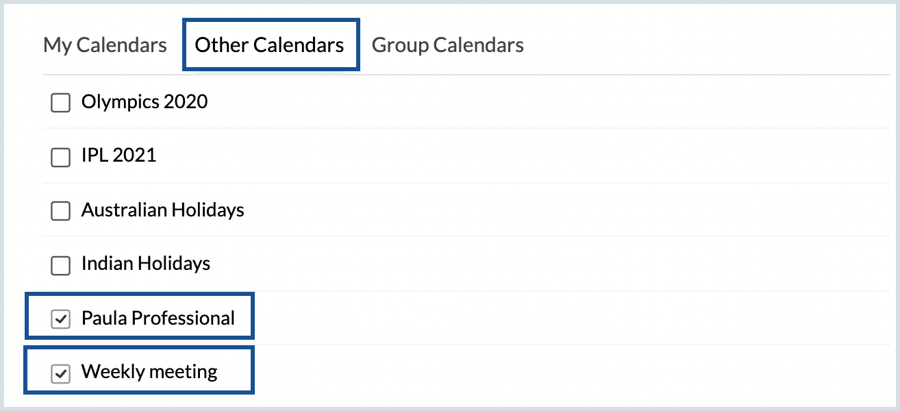The image size is (900, 411).
Task: Check the Australian Holidays checkbox
Action: (x=61, y=211)
